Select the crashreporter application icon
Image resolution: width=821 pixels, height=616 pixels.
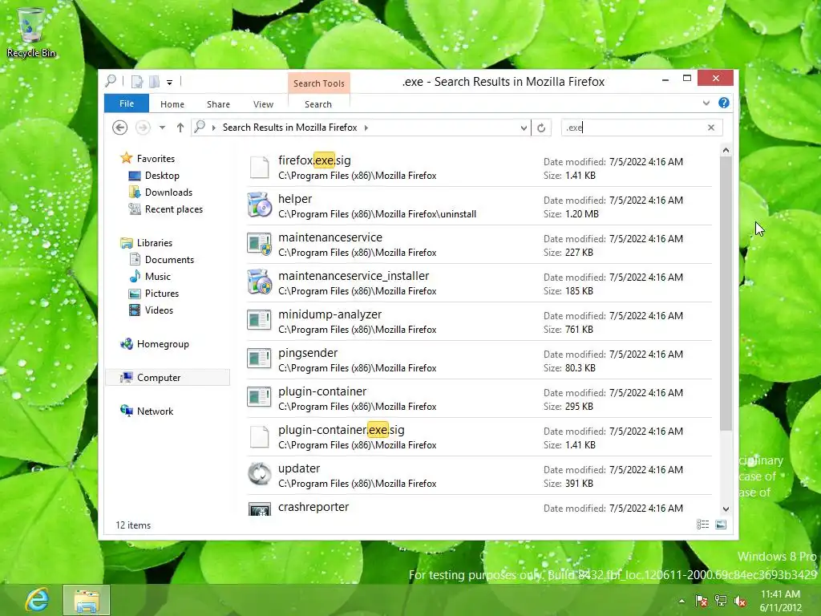[x=259, y=509]
